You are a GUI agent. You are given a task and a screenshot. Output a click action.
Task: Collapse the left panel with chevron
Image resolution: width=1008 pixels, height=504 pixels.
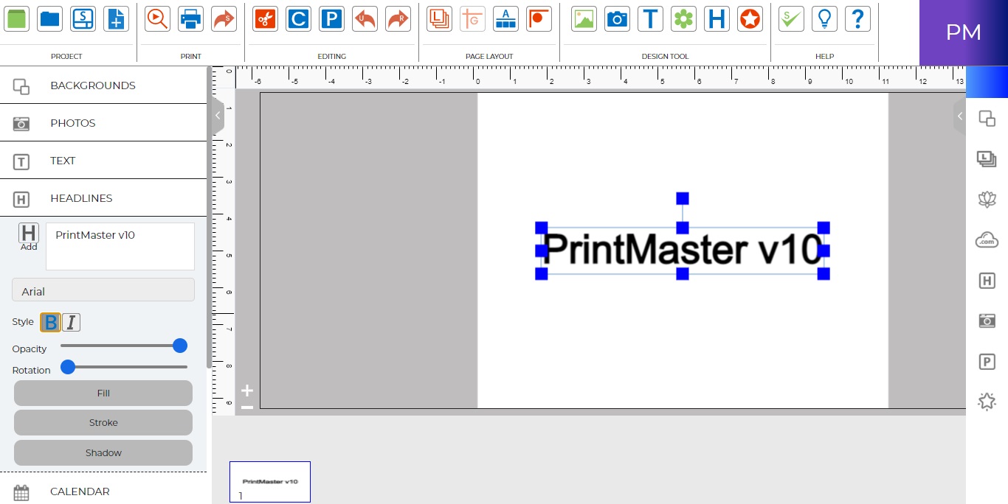(x=218, y=116)
